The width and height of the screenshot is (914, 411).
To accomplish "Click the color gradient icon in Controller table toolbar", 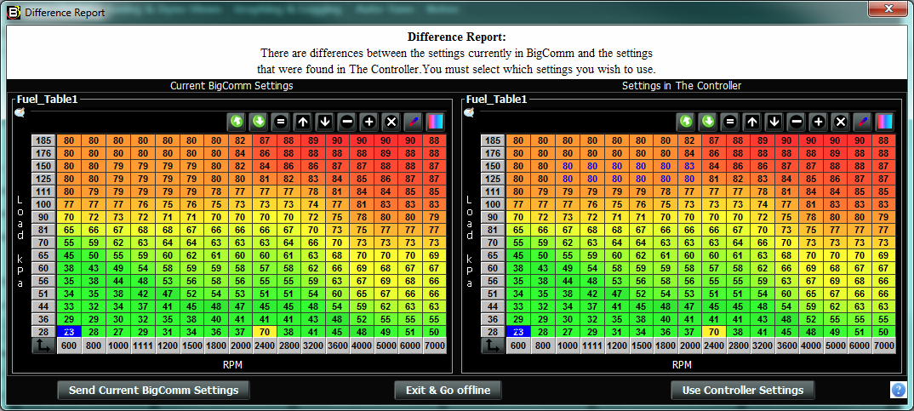I will point(885,122).
